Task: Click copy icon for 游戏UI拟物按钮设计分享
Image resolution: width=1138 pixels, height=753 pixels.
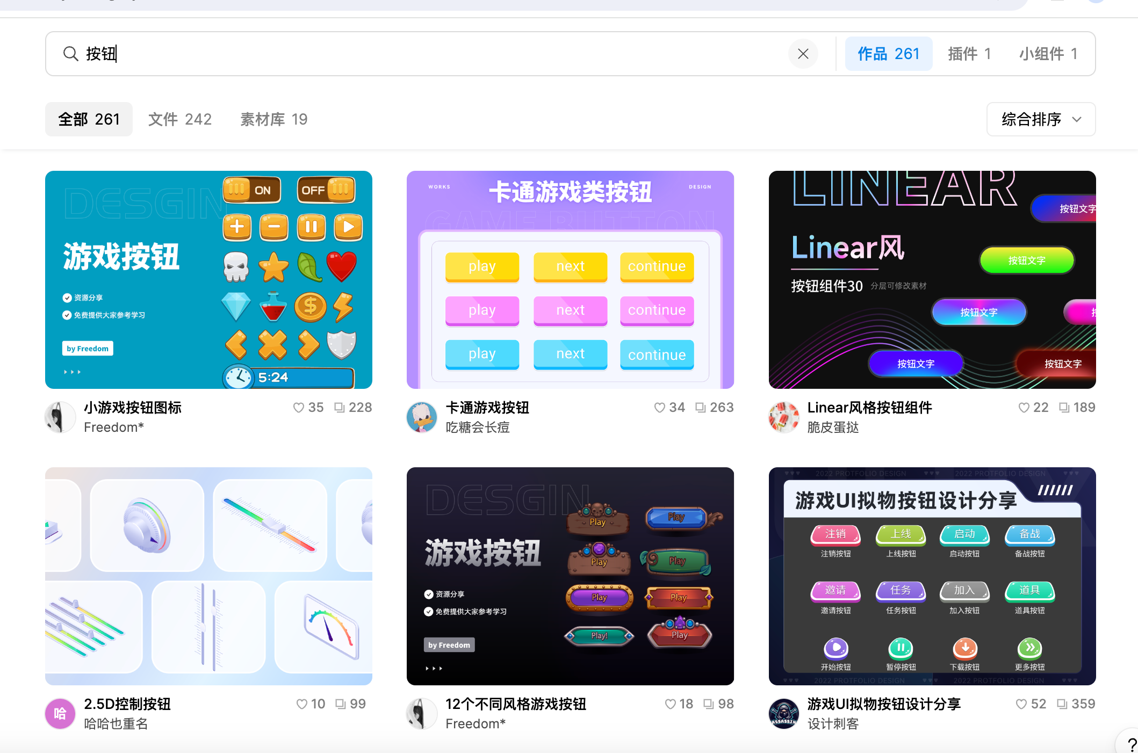Action: (x=1062, y=704)
